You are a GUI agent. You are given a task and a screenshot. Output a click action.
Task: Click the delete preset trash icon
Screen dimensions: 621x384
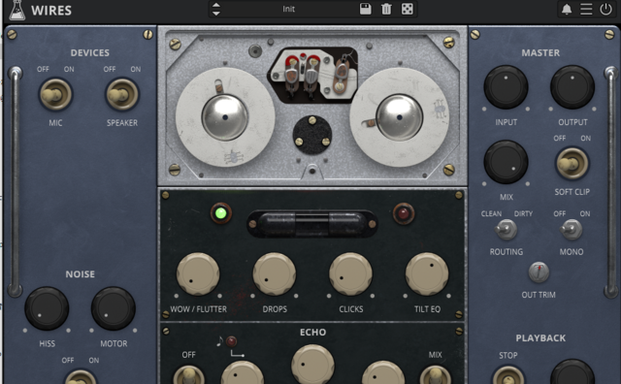(386, 9)
